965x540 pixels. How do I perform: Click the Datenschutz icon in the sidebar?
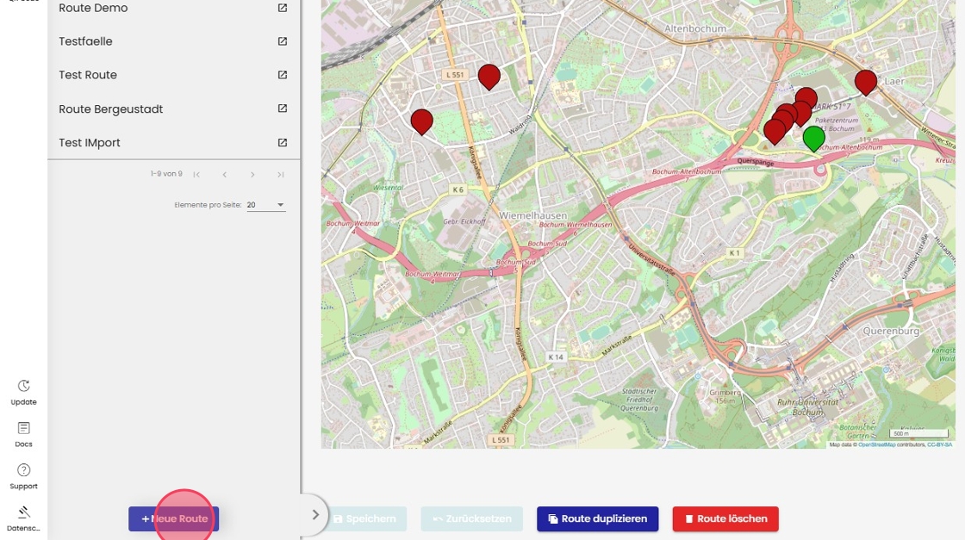[x=24, y=512]
